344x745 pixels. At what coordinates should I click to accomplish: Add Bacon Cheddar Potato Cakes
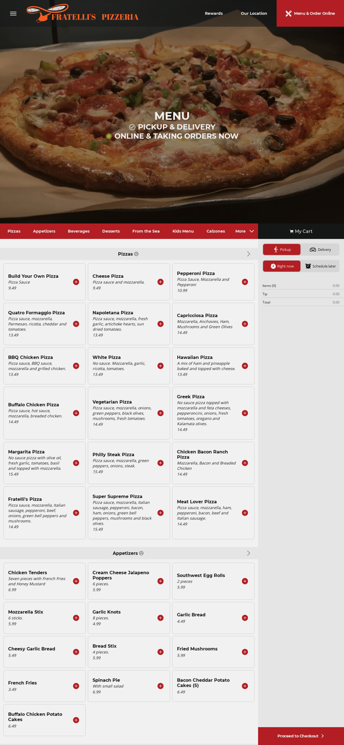tap(245, 686)
